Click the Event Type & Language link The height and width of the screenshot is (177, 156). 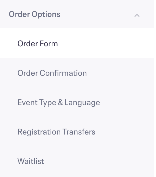pos(59,102)
